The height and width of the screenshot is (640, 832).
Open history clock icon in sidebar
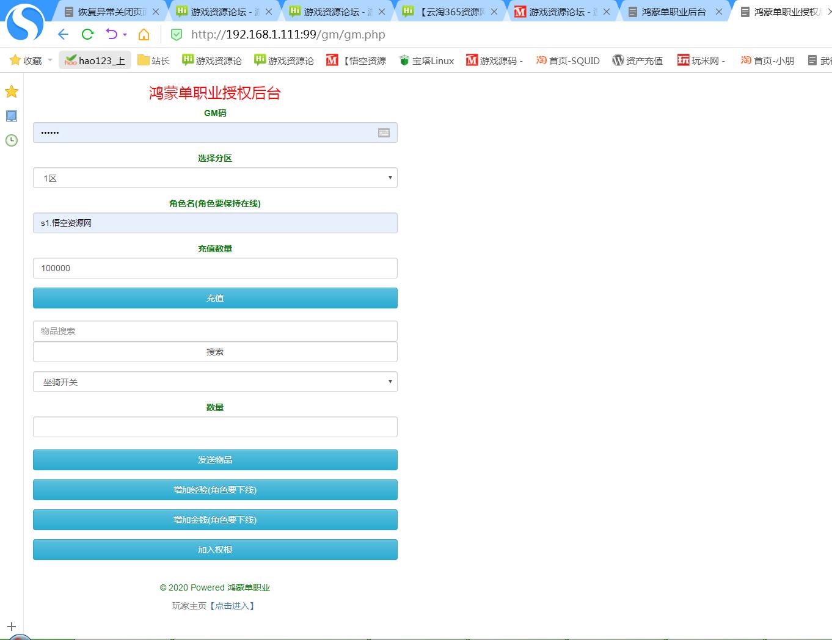pyautogui.click(x=12, y=140)
